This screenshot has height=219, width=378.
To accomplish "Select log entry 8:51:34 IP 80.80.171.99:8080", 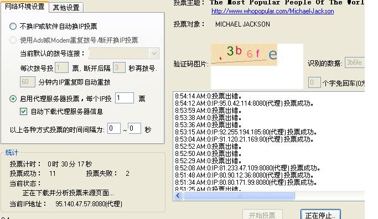I will point(246,182).
